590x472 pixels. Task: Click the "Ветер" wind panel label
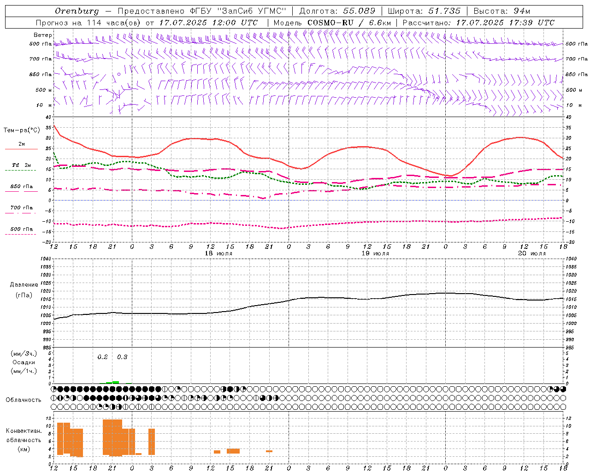point(43,35)
